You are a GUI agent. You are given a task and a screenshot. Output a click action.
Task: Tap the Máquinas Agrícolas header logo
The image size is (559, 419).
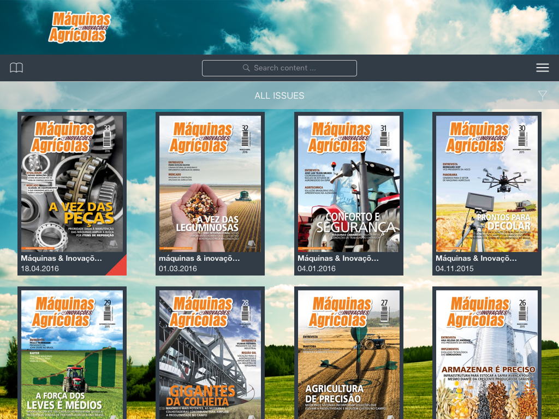click(80, 27)
